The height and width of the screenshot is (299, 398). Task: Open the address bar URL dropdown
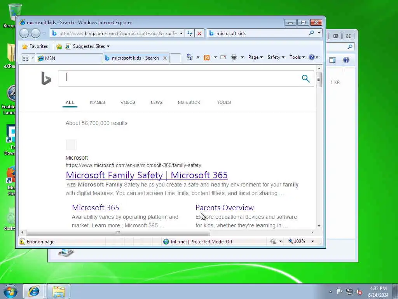tap(181, 33)
